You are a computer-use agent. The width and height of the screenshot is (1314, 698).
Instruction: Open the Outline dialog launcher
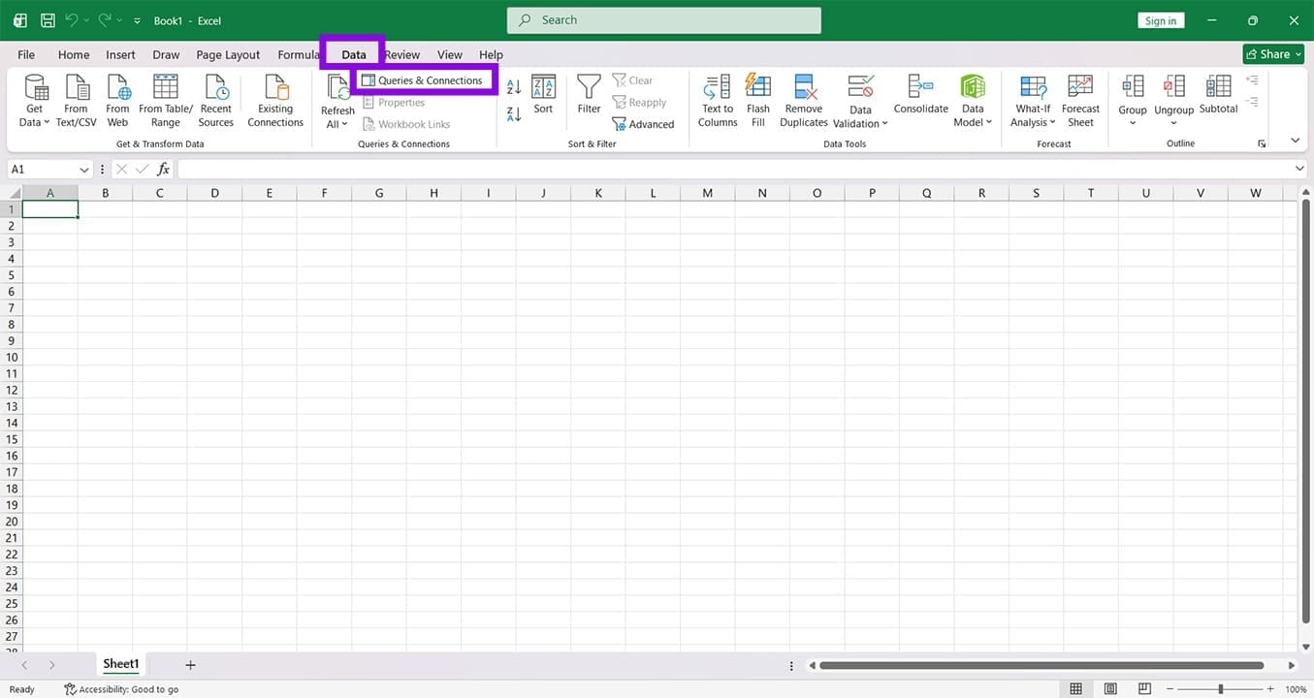click(x=1262, y=143)
